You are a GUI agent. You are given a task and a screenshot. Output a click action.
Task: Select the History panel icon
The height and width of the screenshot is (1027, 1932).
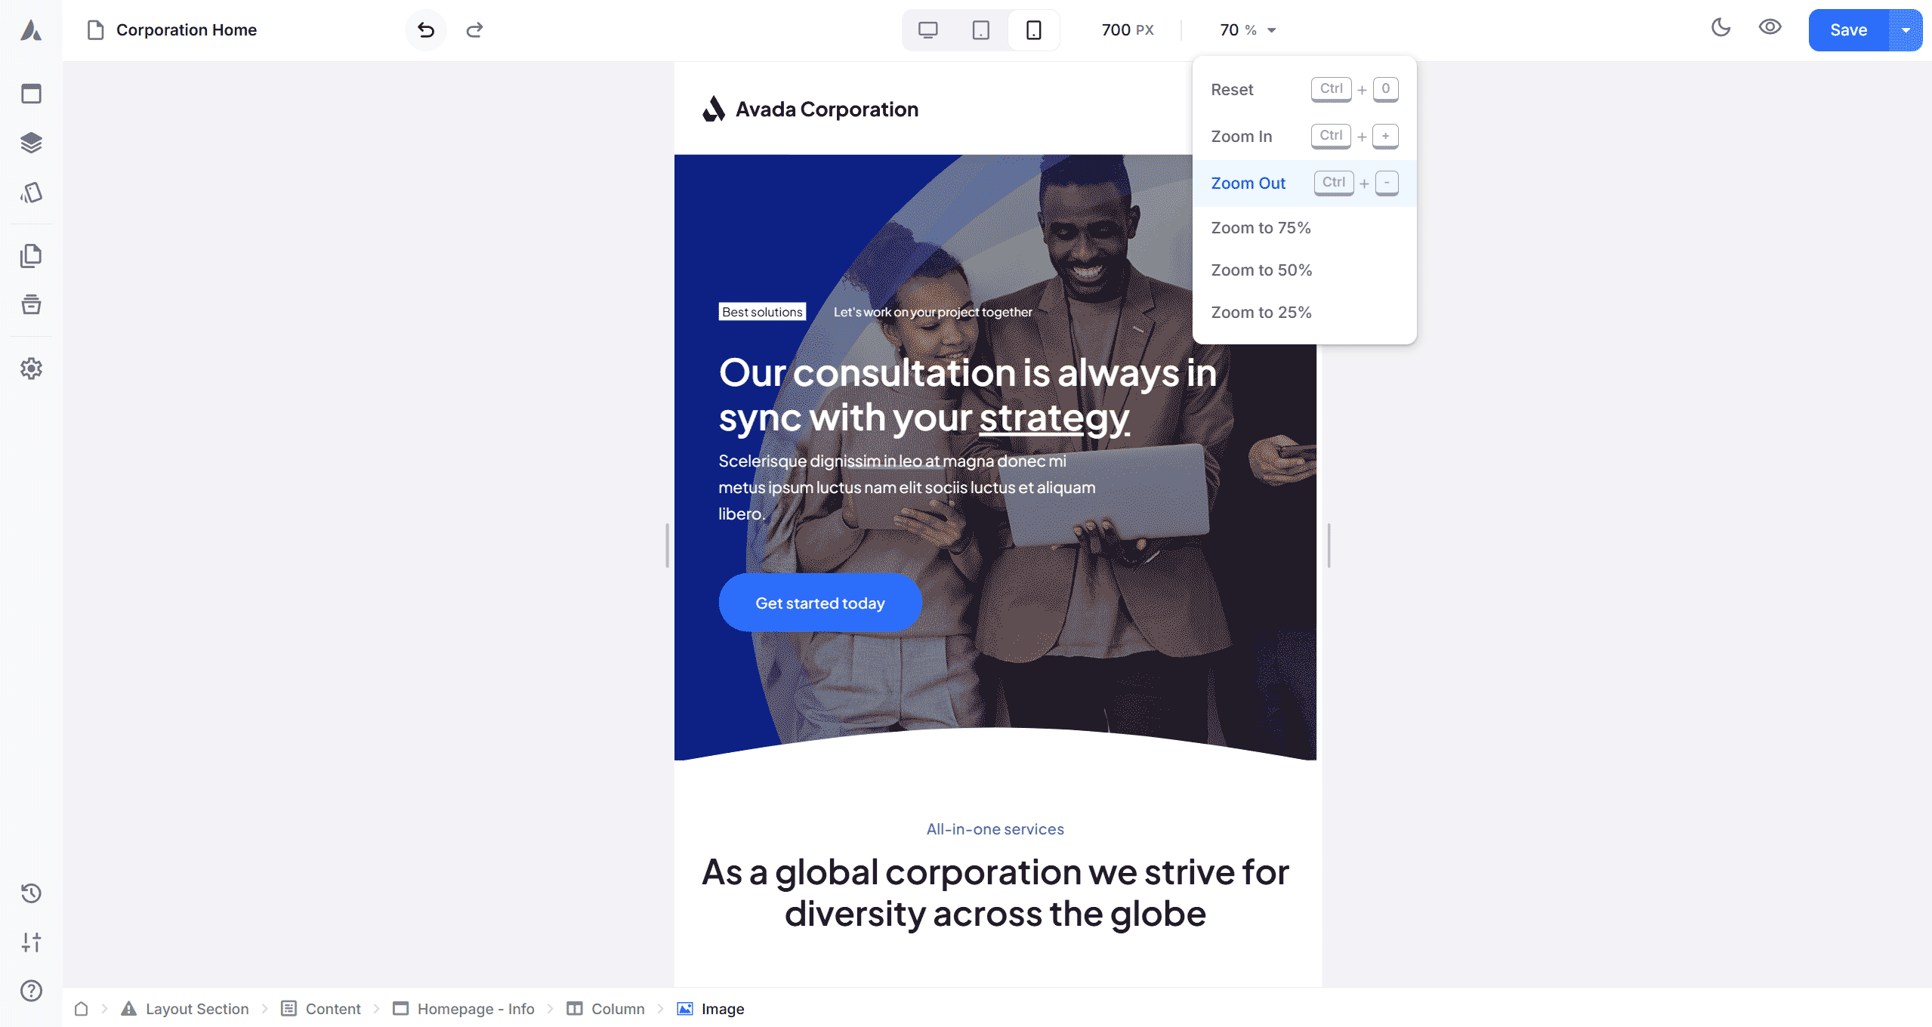31,893
